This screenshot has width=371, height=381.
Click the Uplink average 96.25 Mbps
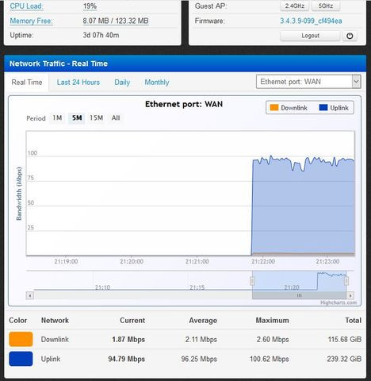pyautogui.click(x=199, y=359)
